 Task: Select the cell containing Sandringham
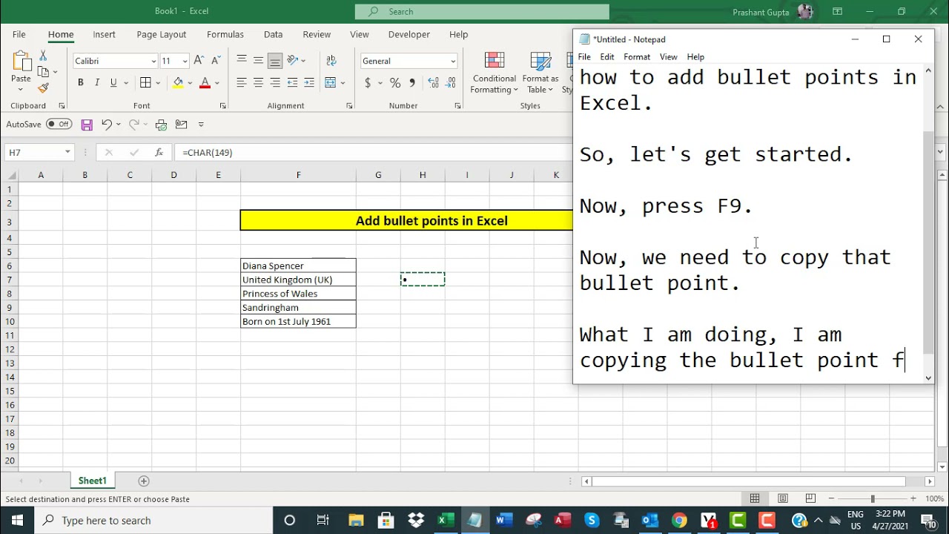(299, 308)
